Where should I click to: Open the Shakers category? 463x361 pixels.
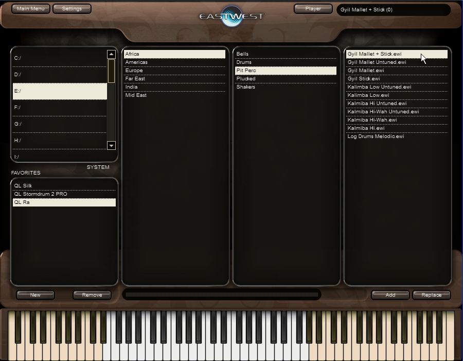click(286, 87)
